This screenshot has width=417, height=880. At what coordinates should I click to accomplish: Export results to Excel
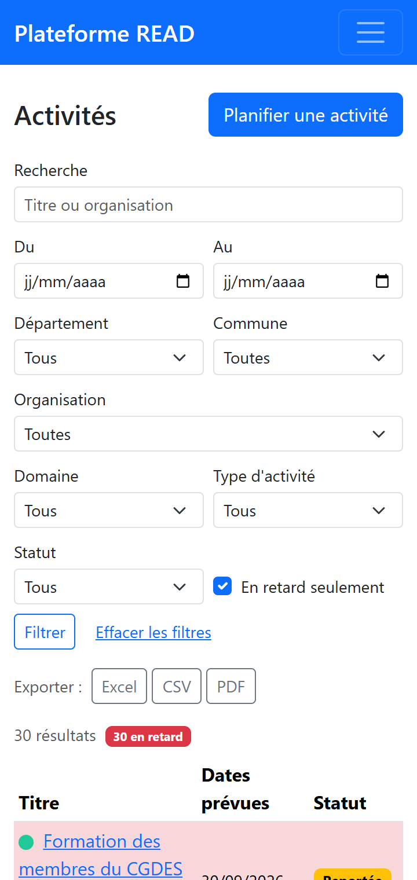coord(119,686)
